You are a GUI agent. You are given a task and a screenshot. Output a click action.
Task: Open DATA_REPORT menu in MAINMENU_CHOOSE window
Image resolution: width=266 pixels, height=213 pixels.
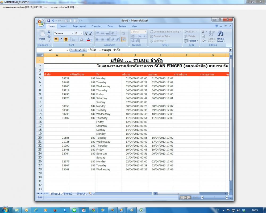25,7
